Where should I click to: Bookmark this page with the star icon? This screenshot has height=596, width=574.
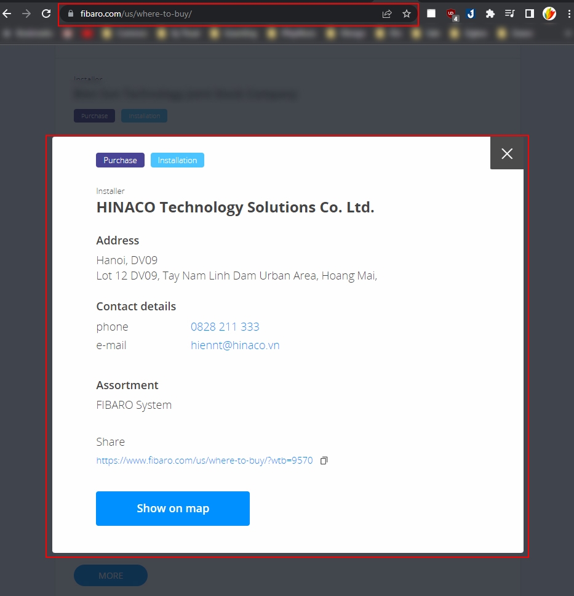pos(407,14)
